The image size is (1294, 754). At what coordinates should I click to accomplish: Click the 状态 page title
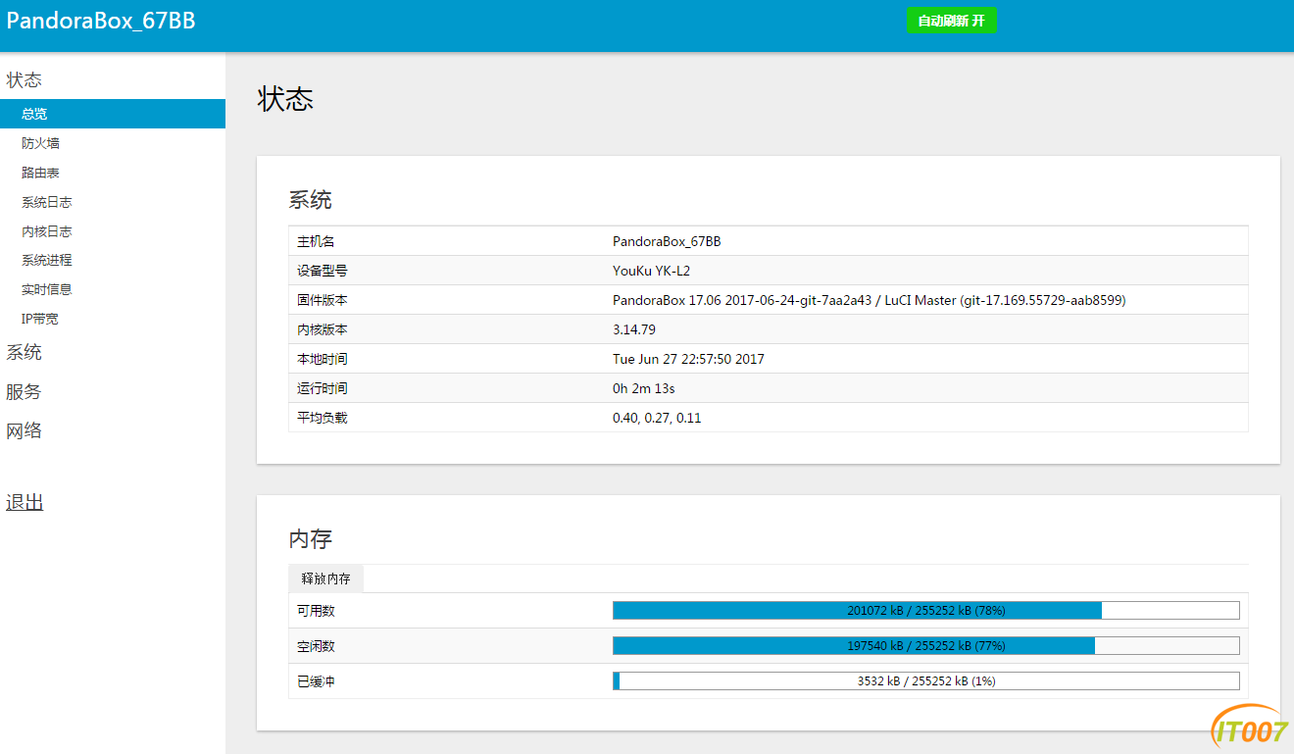pyautogui.click(x=285, y=99)
